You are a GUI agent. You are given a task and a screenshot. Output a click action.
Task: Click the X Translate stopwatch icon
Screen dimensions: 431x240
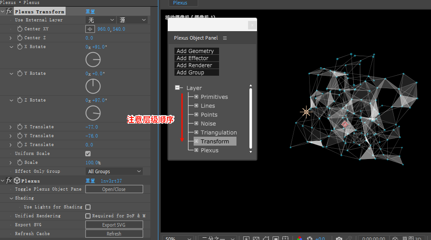point(20,127)
